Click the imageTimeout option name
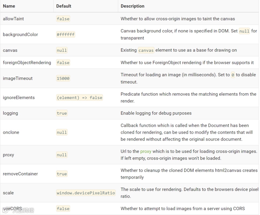Viewport: 260px width, 215px height. tap(18, 78)
